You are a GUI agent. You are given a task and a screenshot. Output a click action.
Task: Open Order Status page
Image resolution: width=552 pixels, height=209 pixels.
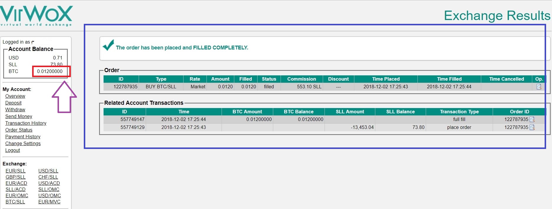click(19, 130)
